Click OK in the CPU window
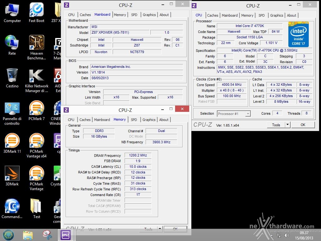The height and width of the screenshot is (241, 321). (x=303, y=125)
